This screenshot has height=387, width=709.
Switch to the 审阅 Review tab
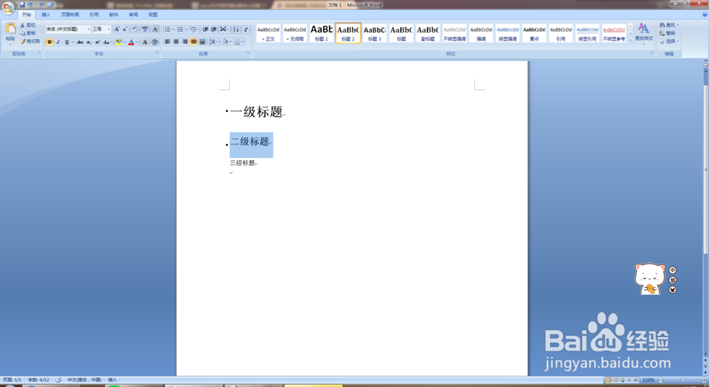pos(133,14)
